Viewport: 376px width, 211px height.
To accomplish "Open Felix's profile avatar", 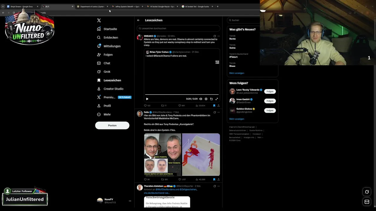I will (x=140, y=114).
